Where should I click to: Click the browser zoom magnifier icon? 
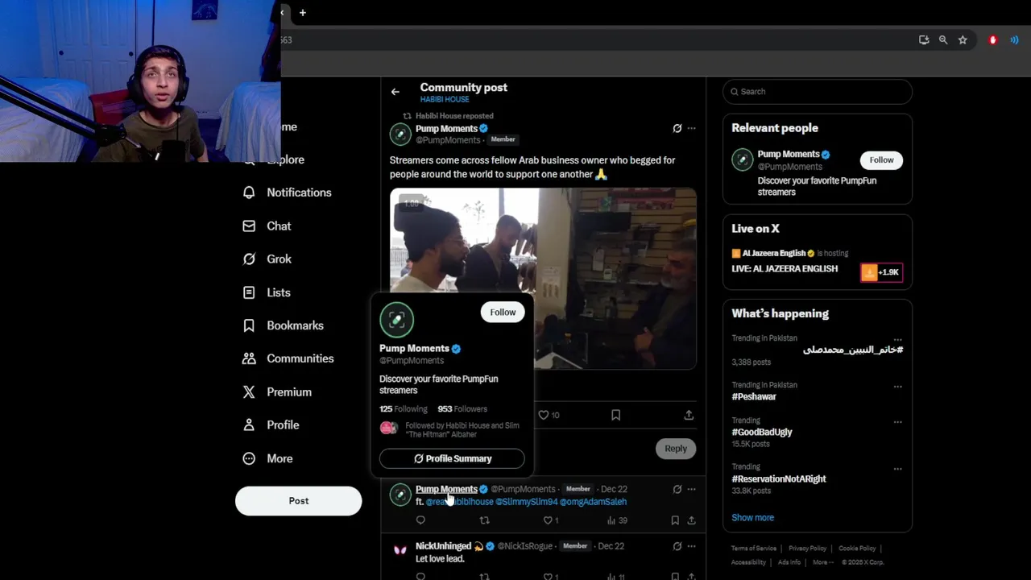point(943,40)
